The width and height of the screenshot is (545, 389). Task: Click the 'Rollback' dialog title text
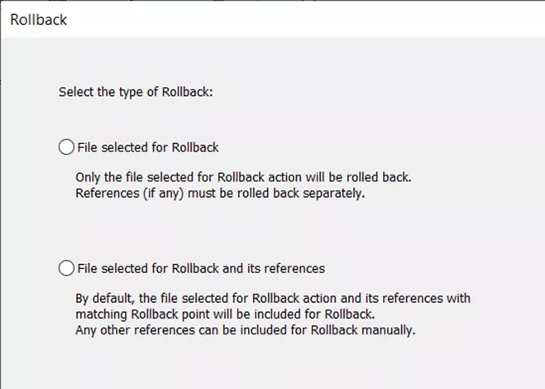(38, 20)
